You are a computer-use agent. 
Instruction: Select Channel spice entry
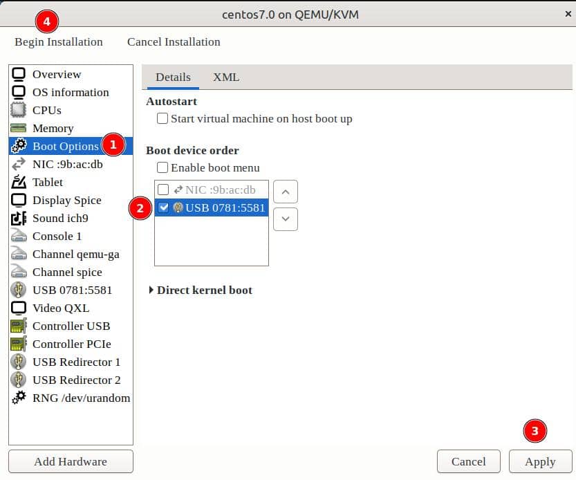coord(71,272)
